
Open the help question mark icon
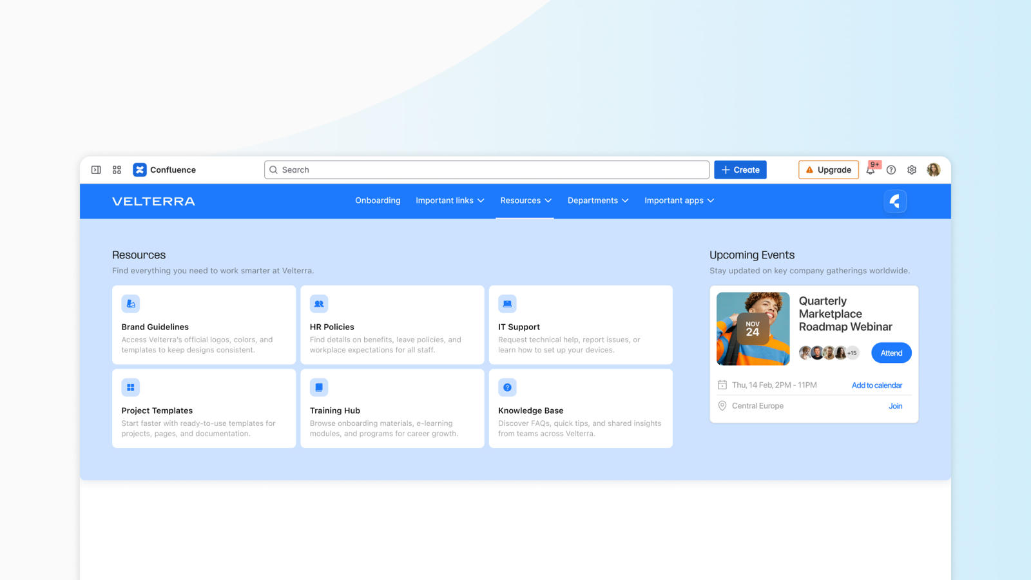[x=891, y=170]
